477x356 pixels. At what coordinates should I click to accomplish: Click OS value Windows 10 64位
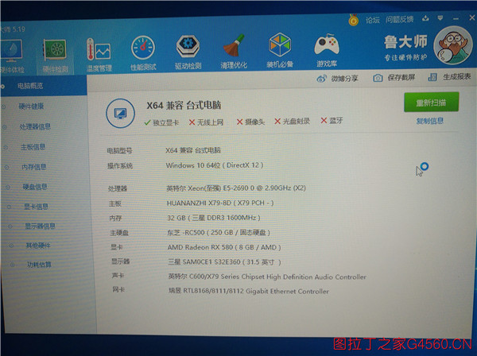click(215, 165)
